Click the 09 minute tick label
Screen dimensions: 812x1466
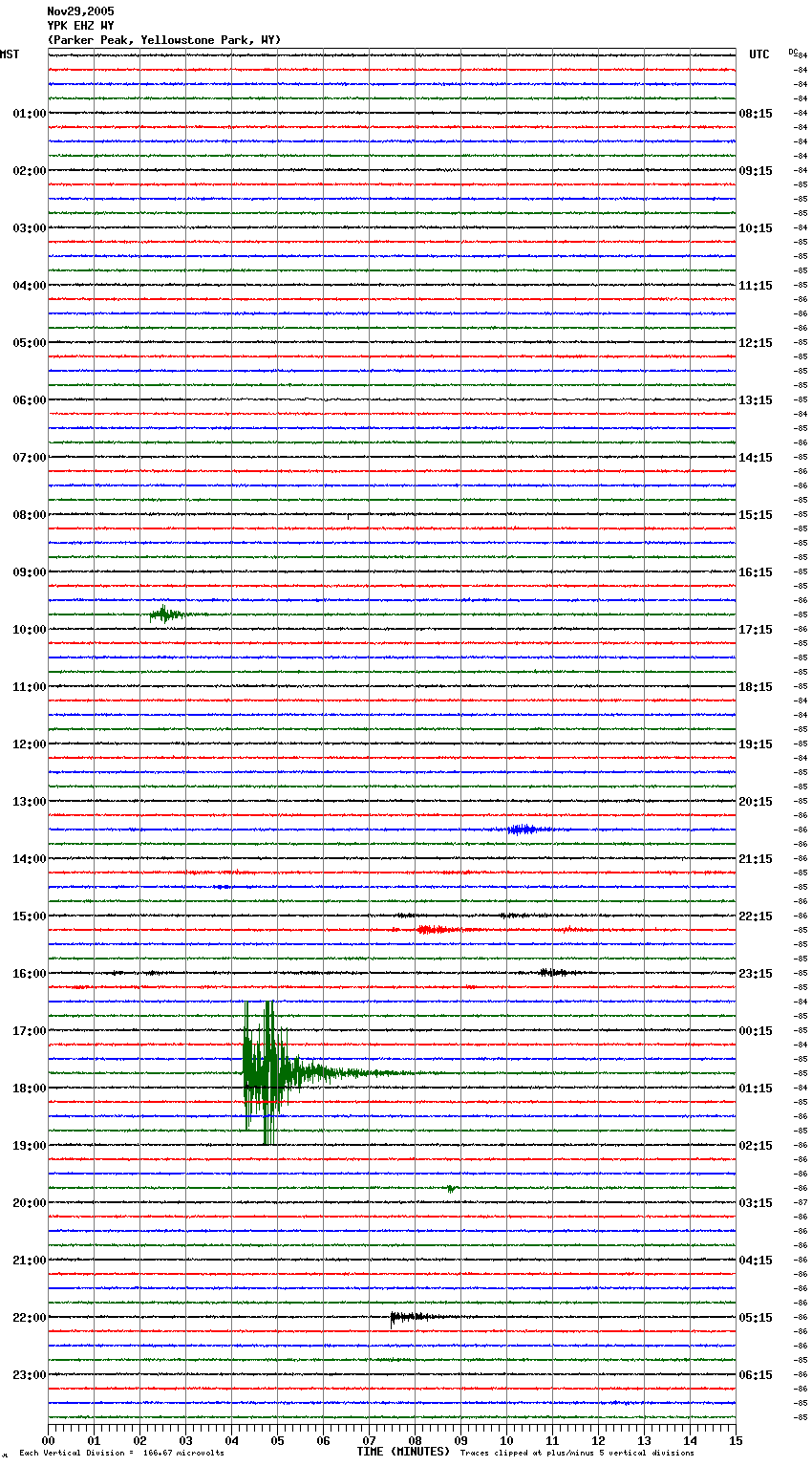click(460, 1440)
